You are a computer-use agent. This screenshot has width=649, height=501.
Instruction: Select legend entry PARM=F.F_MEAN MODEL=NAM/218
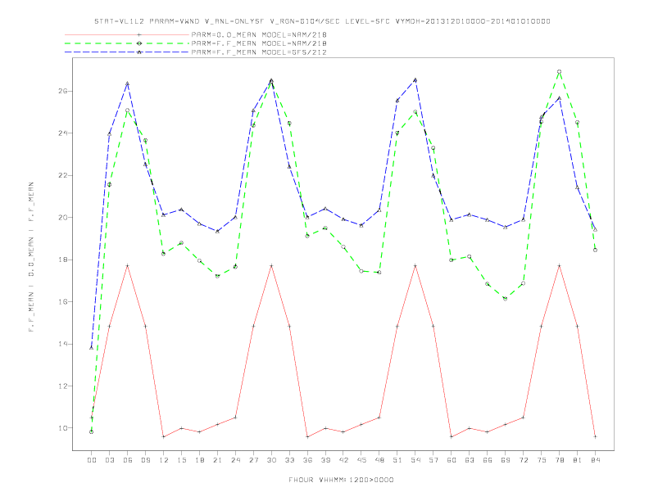coord(259,43)
